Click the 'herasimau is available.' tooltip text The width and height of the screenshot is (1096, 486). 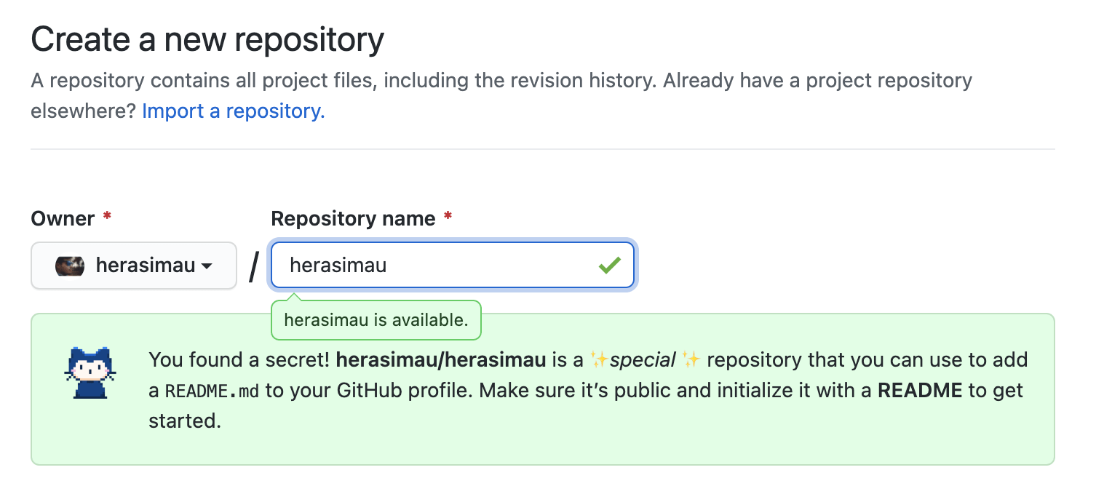coord(376,320)
